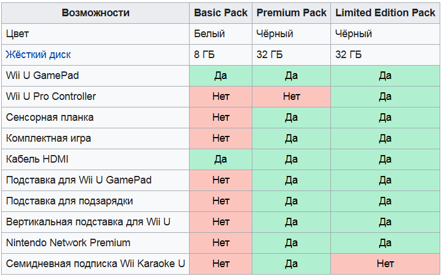The image size is (442, 277).
Task: Select the Basic Pack column header
Action: (220, 13)
